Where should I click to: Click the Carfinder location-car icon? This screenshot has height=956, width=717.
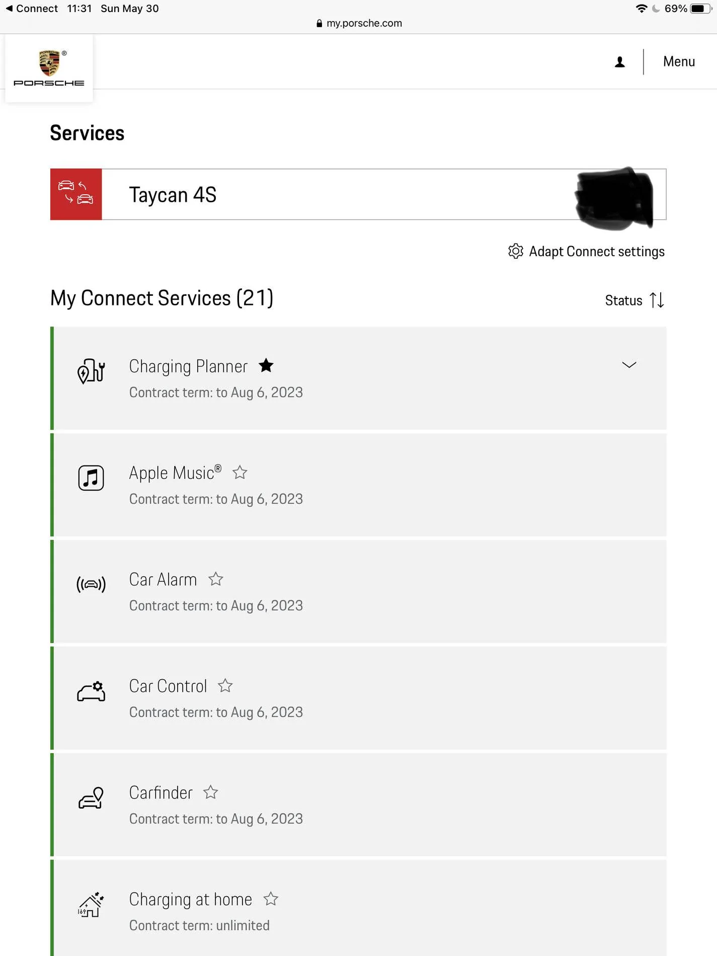[91, 798]
